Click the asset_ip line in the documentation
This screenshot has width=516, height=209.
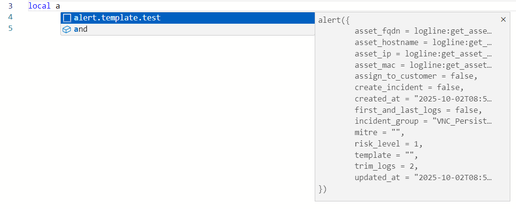(x=422, y=54)
